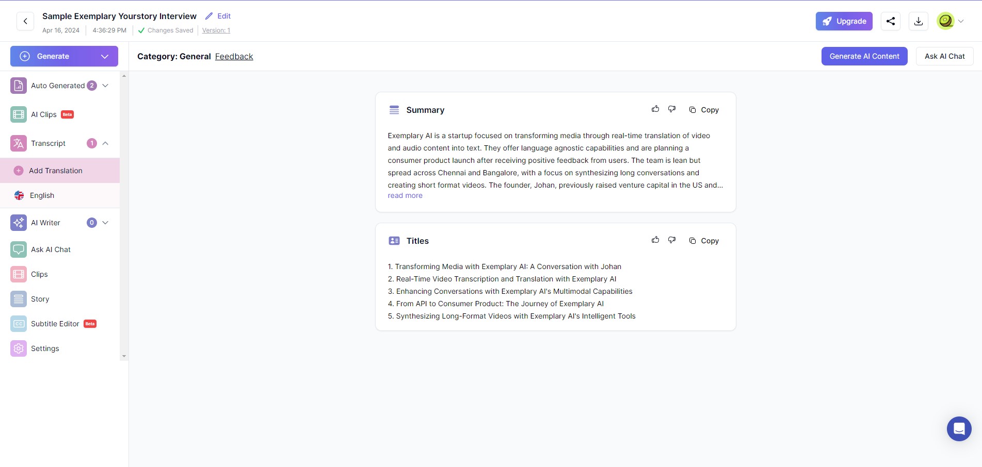
Task: Click the Auto Generated count badge 2
Action: pyautogui.click(x=92, y=86)
